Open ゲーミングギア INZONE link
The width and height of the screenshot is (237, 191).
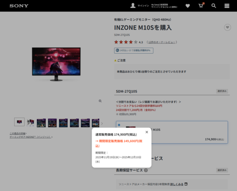tap(31, 137)
